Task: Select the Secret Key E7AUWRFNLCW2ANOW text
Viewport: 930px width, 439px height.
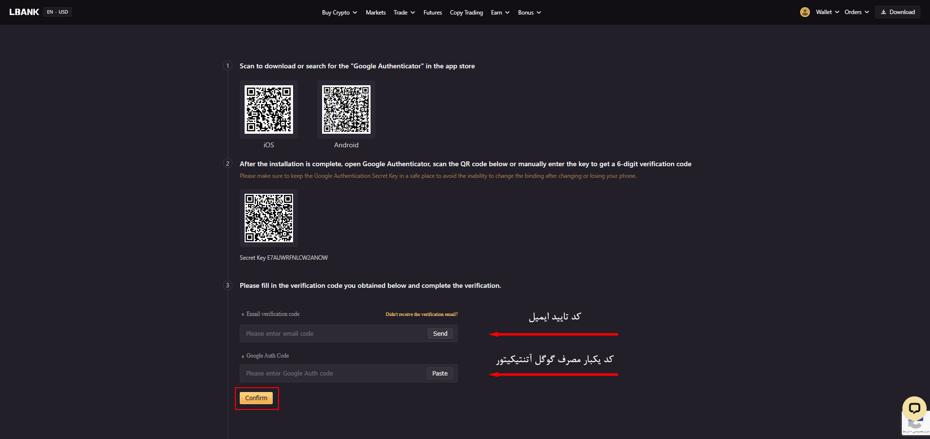Action: 283,258
